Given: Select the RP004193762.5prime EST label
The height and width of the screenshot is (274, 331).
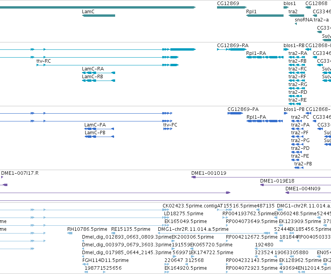Looking at the screenshot, I should click(248, 214).
